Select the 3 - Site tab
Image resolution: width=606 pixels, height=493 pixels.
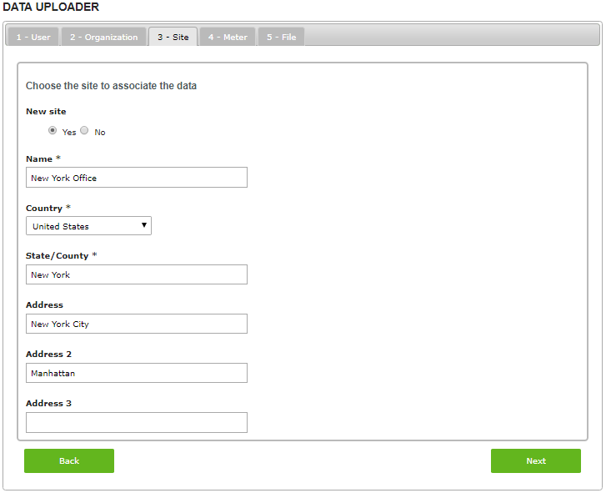(173, 37)
